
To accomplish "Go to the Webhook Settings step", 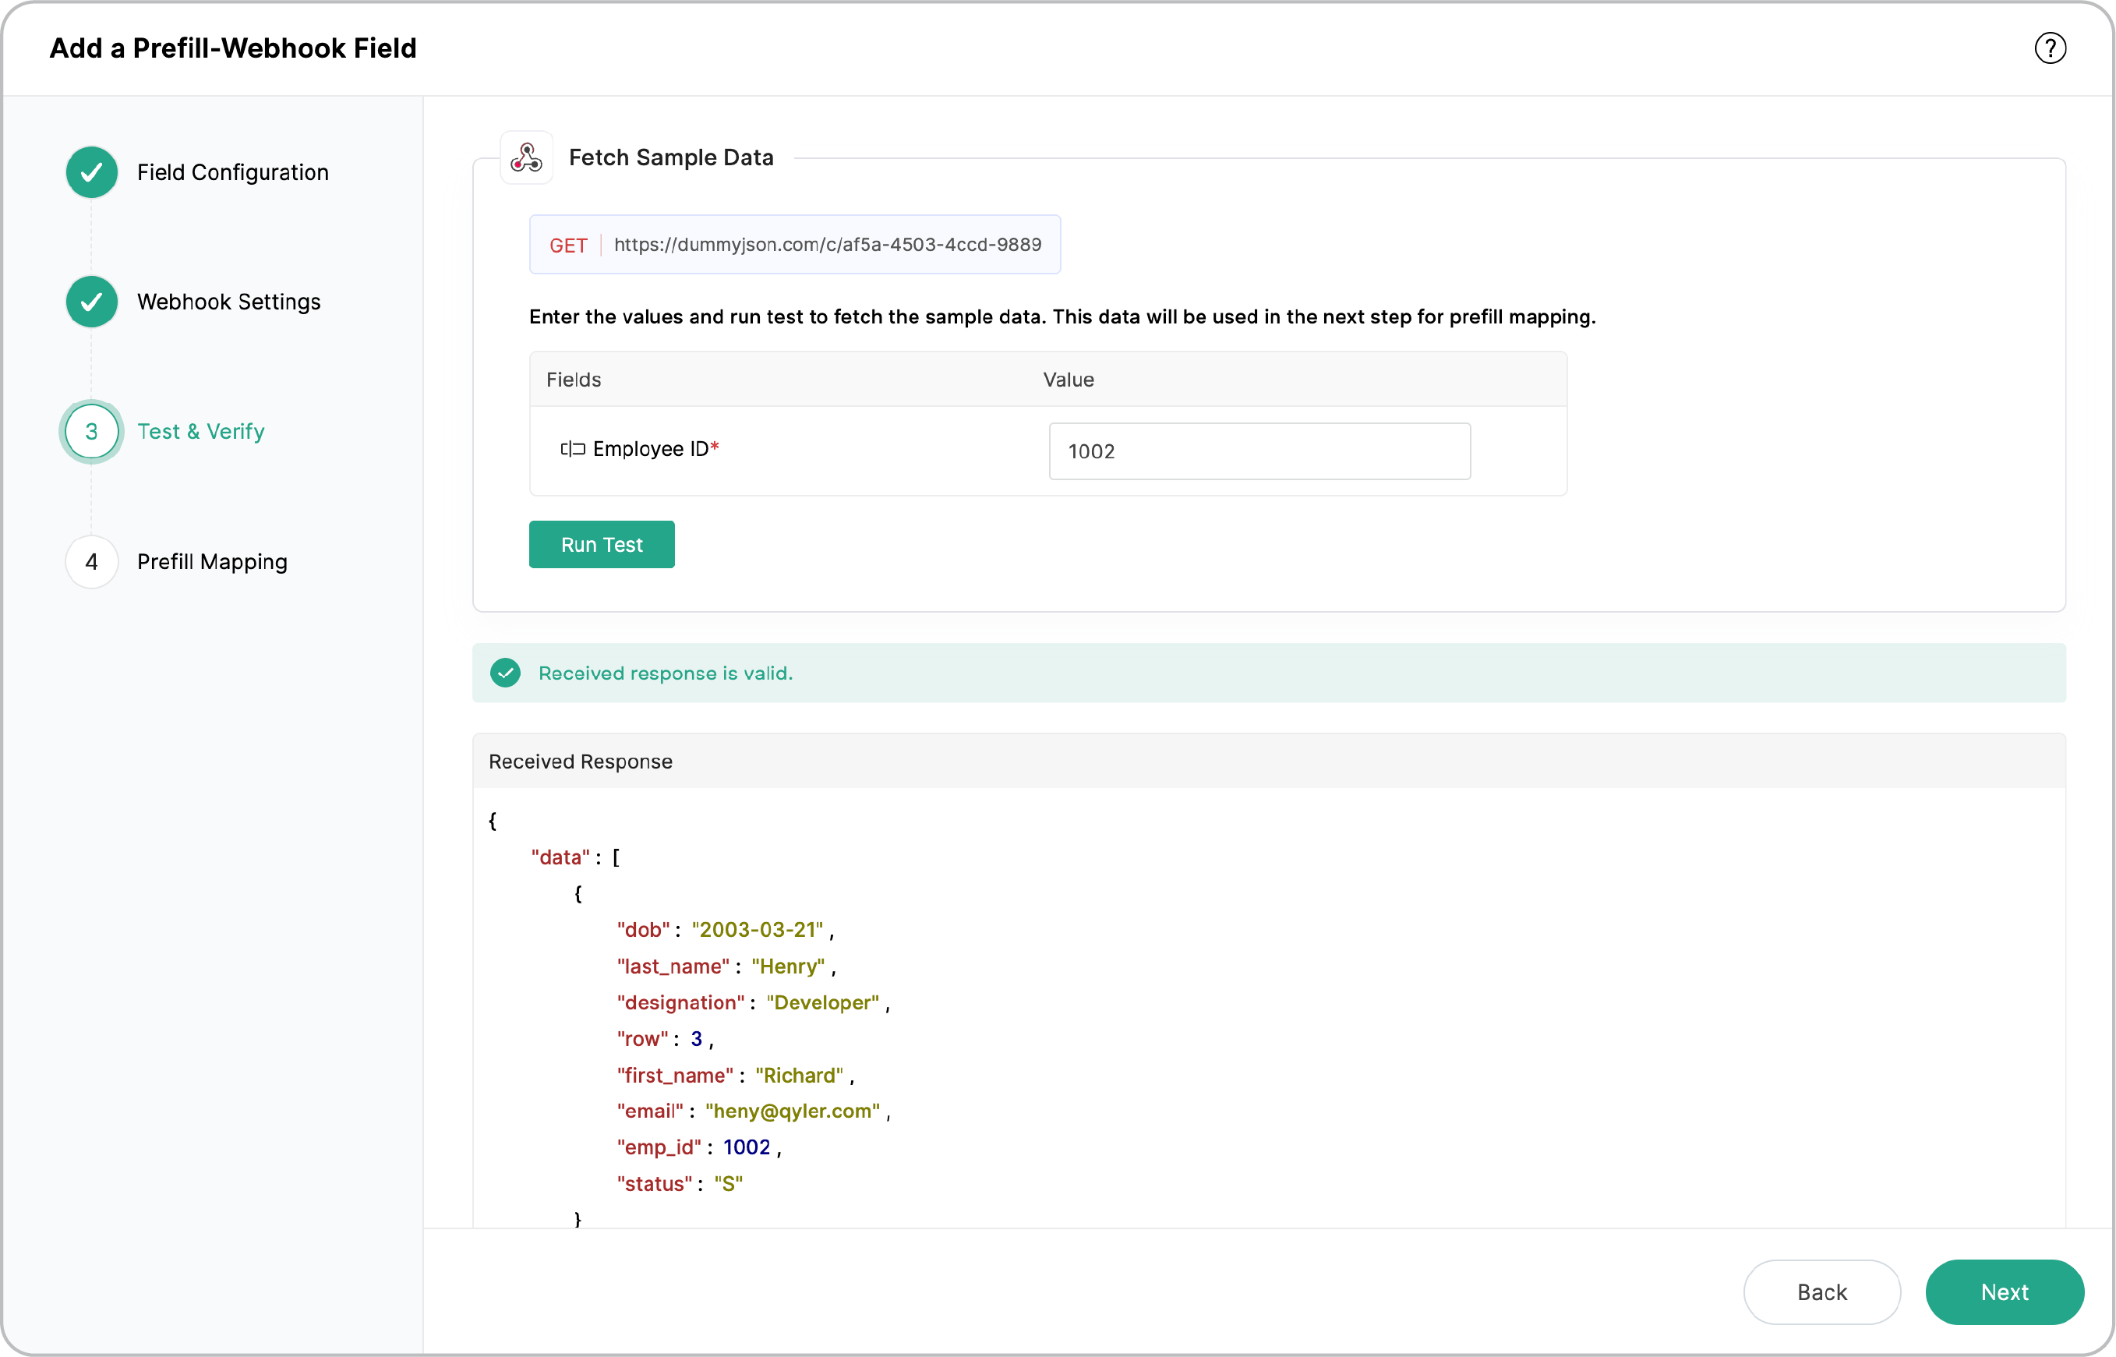I will (229, 302).
